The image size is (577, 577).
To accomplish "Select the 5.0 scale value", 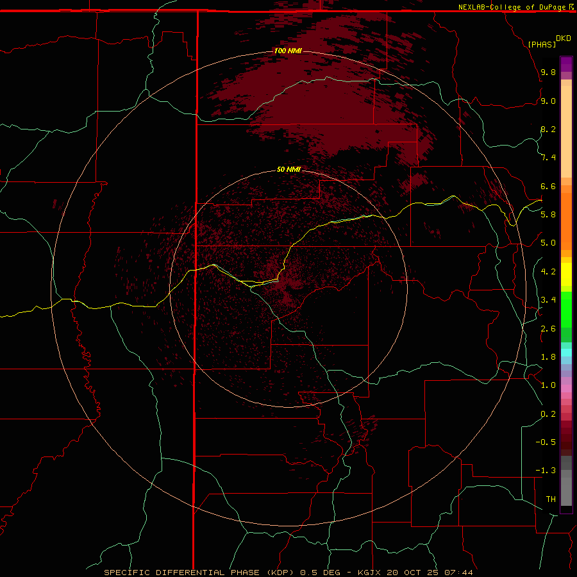I will (x=548, y=243).
